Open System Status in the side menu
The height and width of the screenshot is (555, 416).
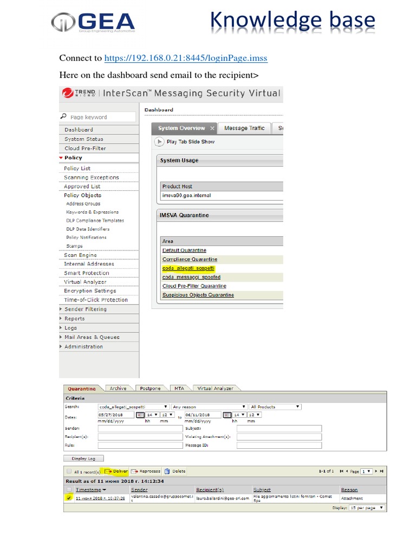tap(84, 139)
